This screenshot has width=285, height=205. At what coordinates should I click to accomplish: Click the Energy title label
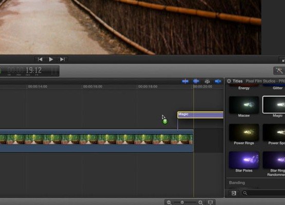coord(244,88)
